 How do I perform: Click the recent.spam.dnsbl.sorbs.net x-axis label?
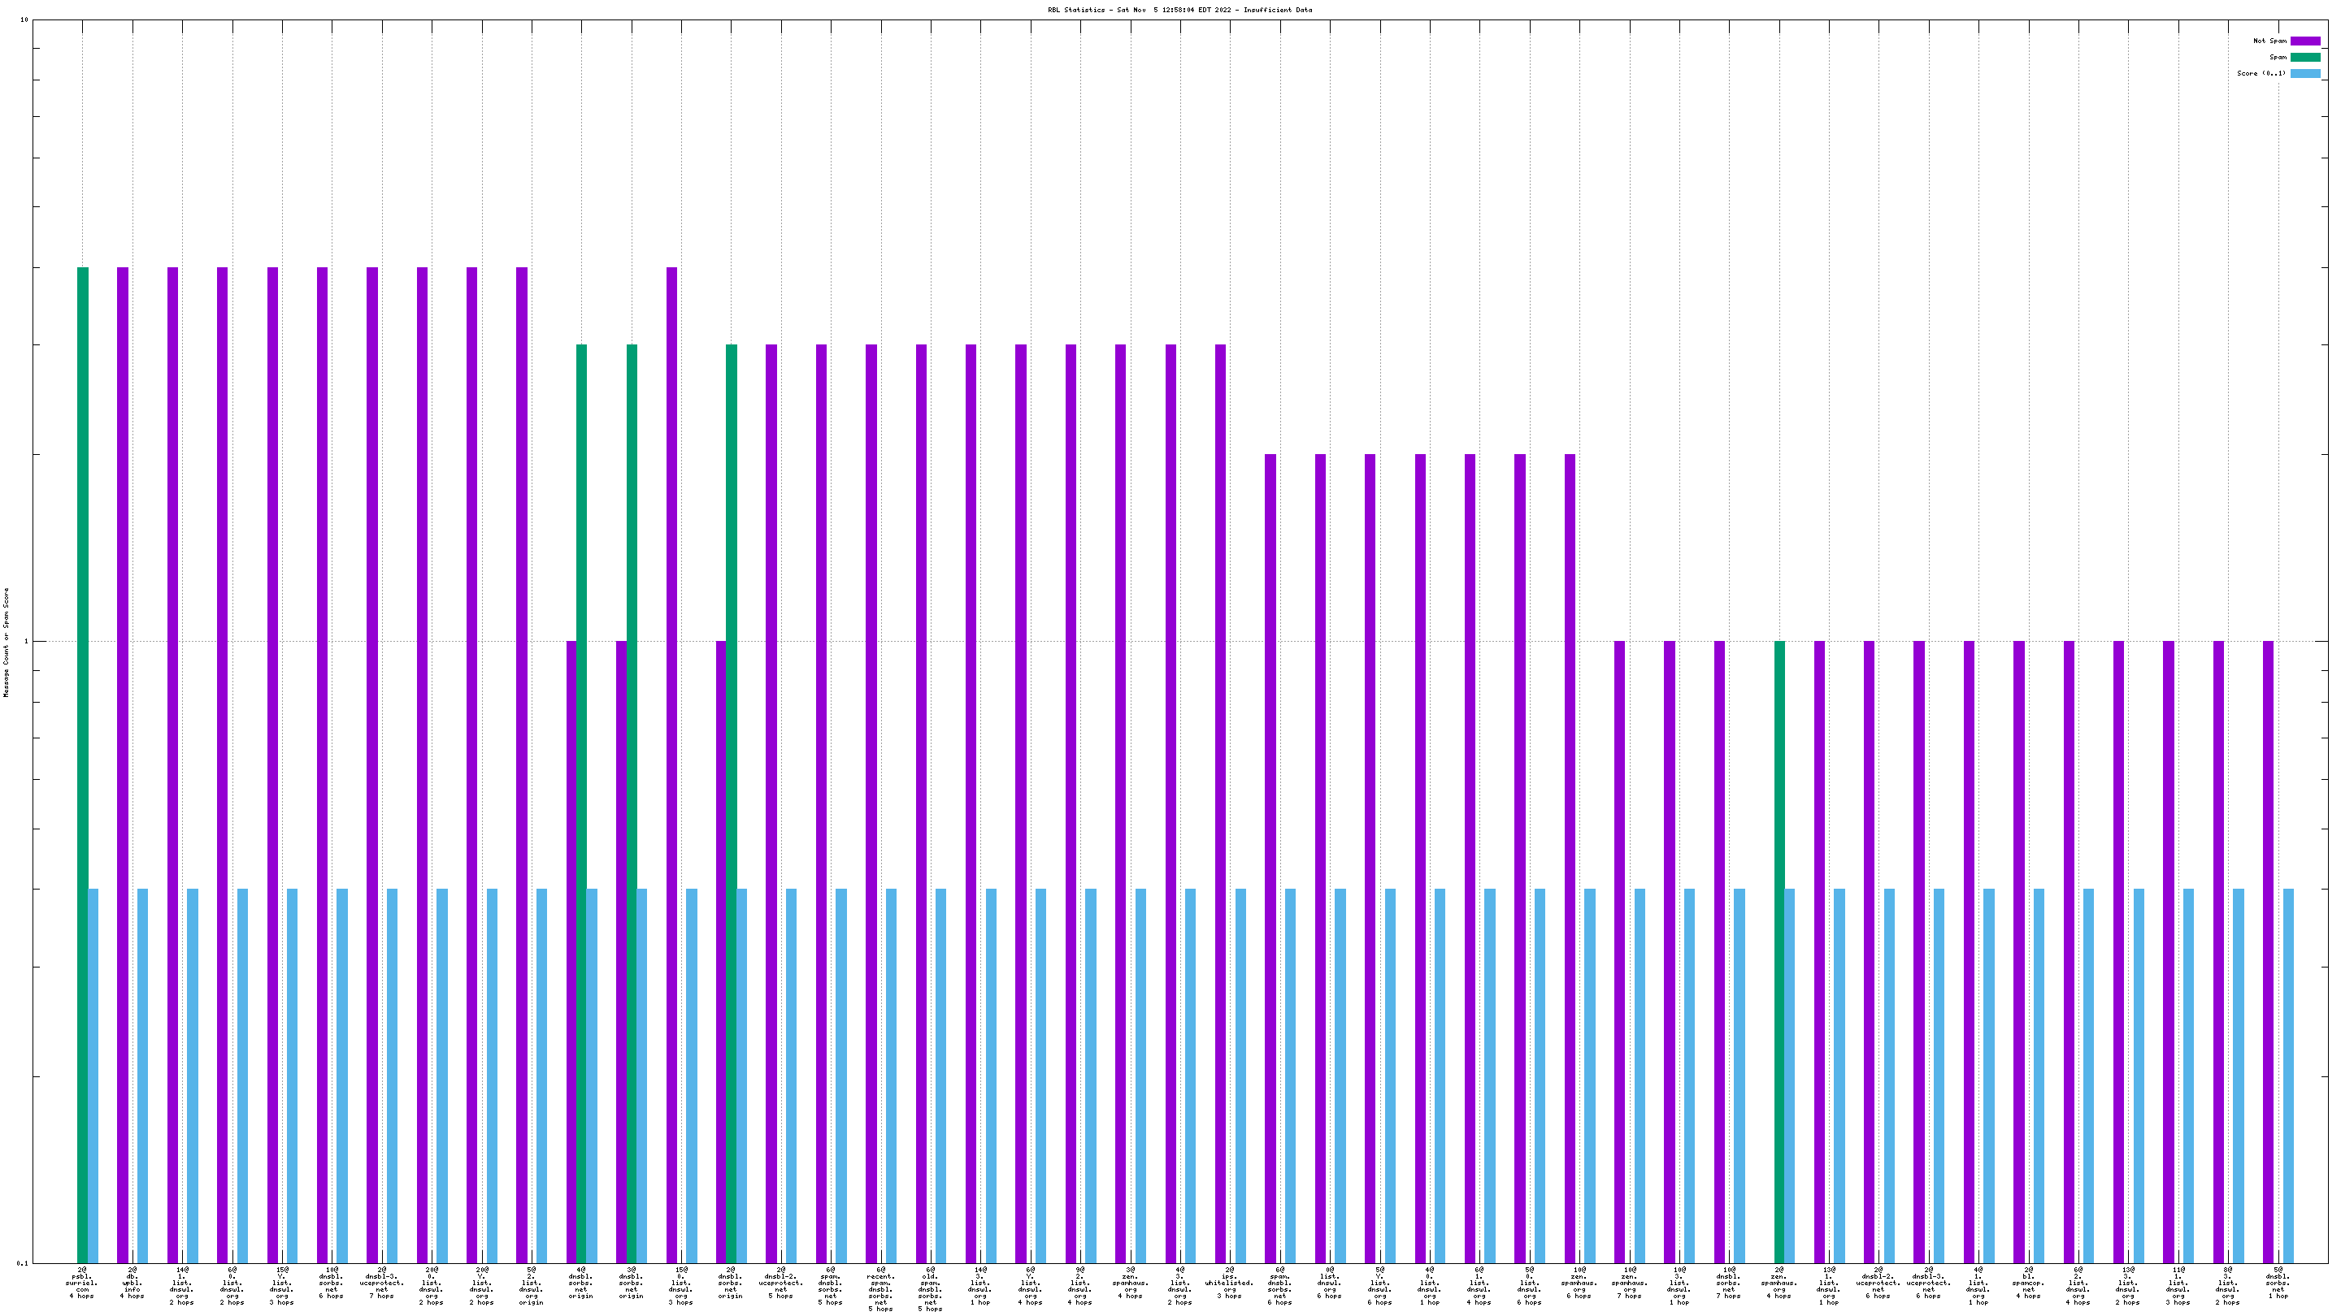pyautogui.click(x=880, y=1288)
